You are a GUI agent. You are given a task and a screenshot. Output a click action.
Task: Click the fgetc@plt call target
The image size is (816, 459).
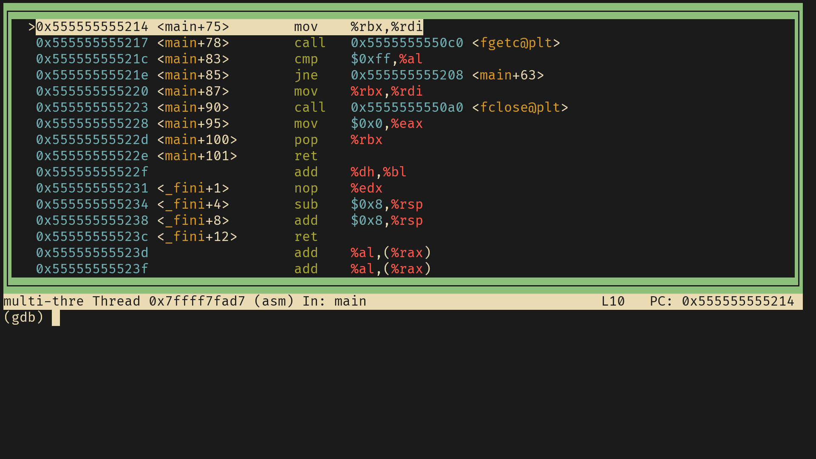coord(516,43)
